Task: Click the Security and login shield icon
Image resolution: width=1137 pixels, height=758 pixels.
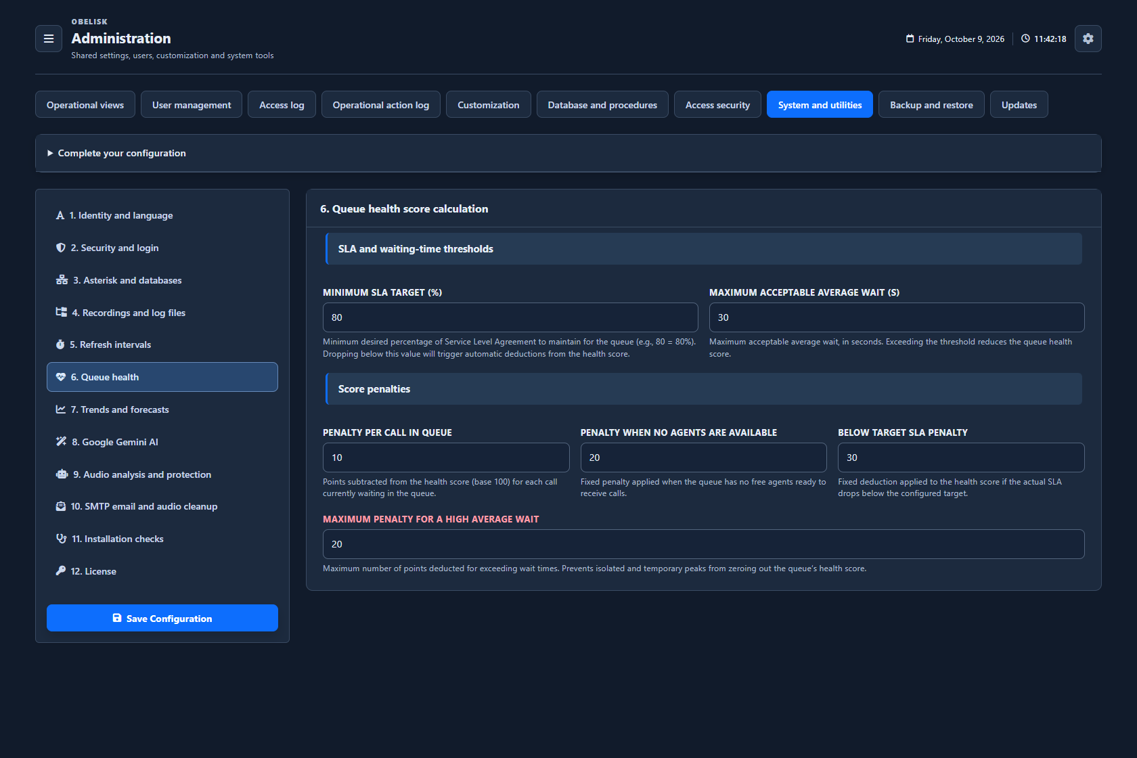Action: click(x=61, y=248)
